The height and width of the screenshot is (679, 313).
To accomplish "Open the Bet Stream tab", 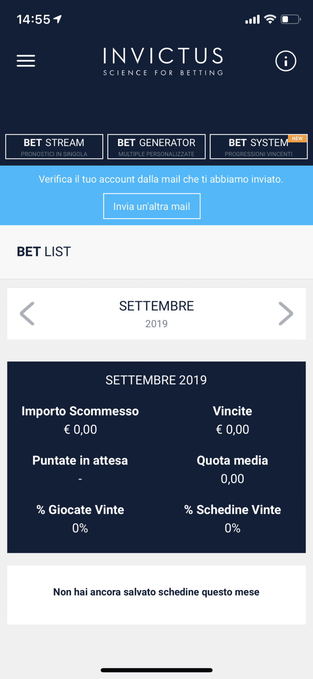I will coord(54,147).
